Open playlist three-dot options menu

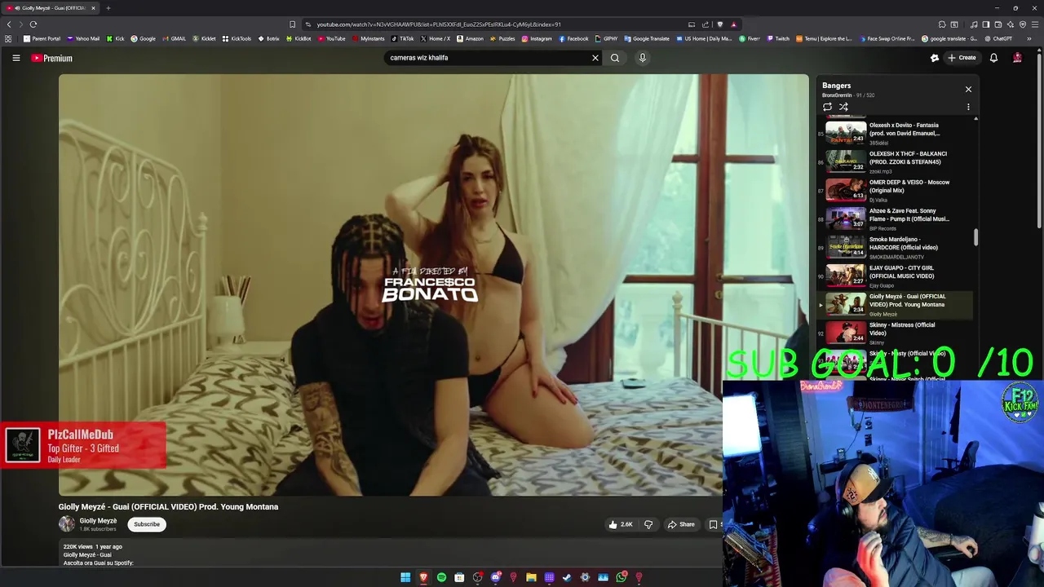coord(968,107)
